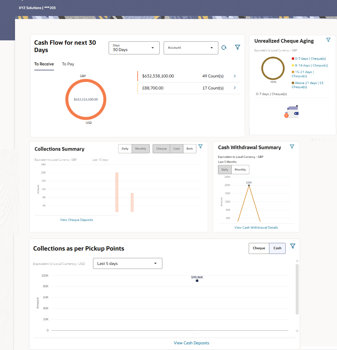Viewport: 337px width, 350px height.
Task: Click the Pickup Points chart scrollbar
Action: pos(297,289)
